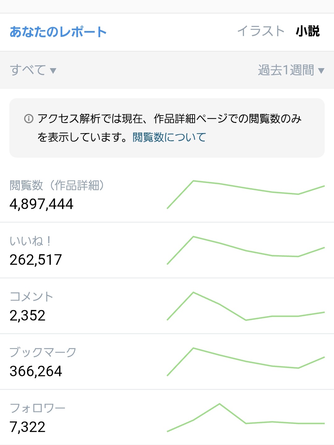
Task: Click the info icon in the notice box
Action: [28, 119]
